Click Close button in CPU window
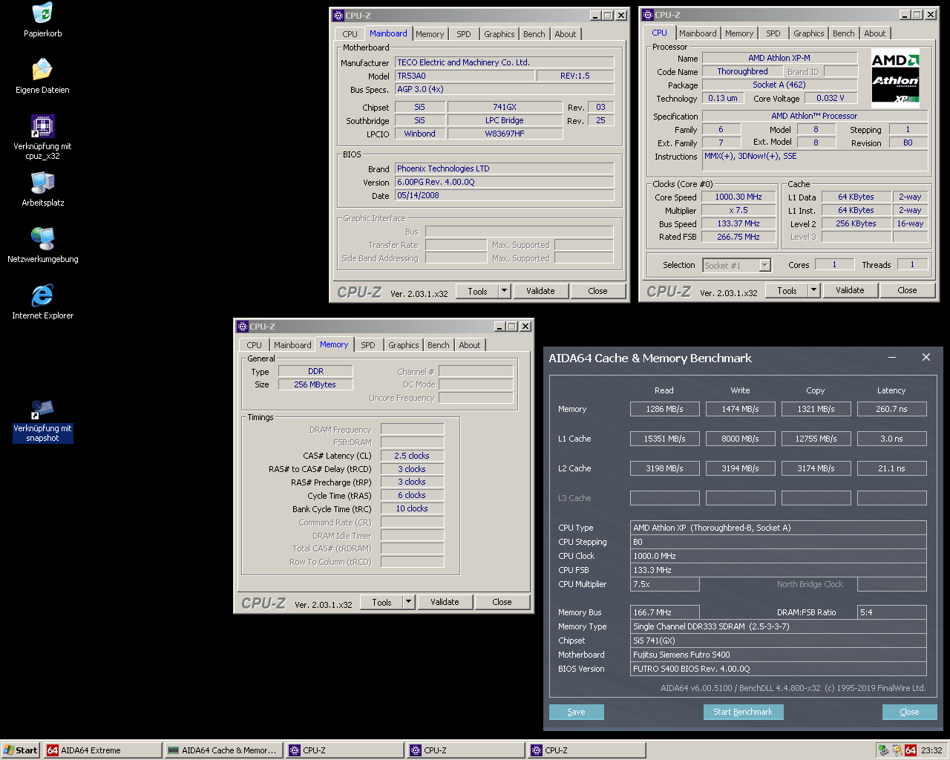This screenshot has width=950, height=760. (x=907, y=290)
